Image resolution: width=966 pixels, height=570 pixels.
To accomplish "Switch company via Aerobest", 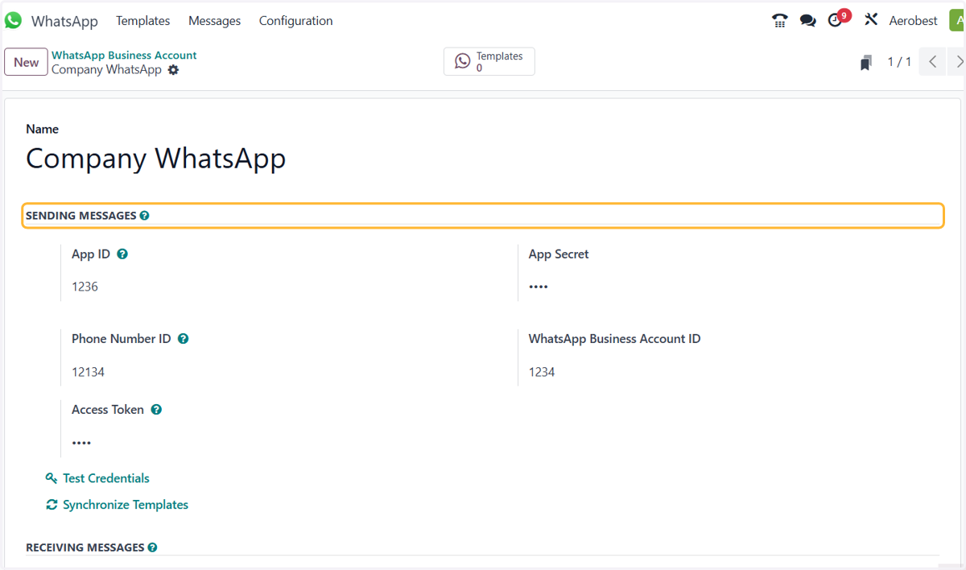I will [x=913, y=21].
